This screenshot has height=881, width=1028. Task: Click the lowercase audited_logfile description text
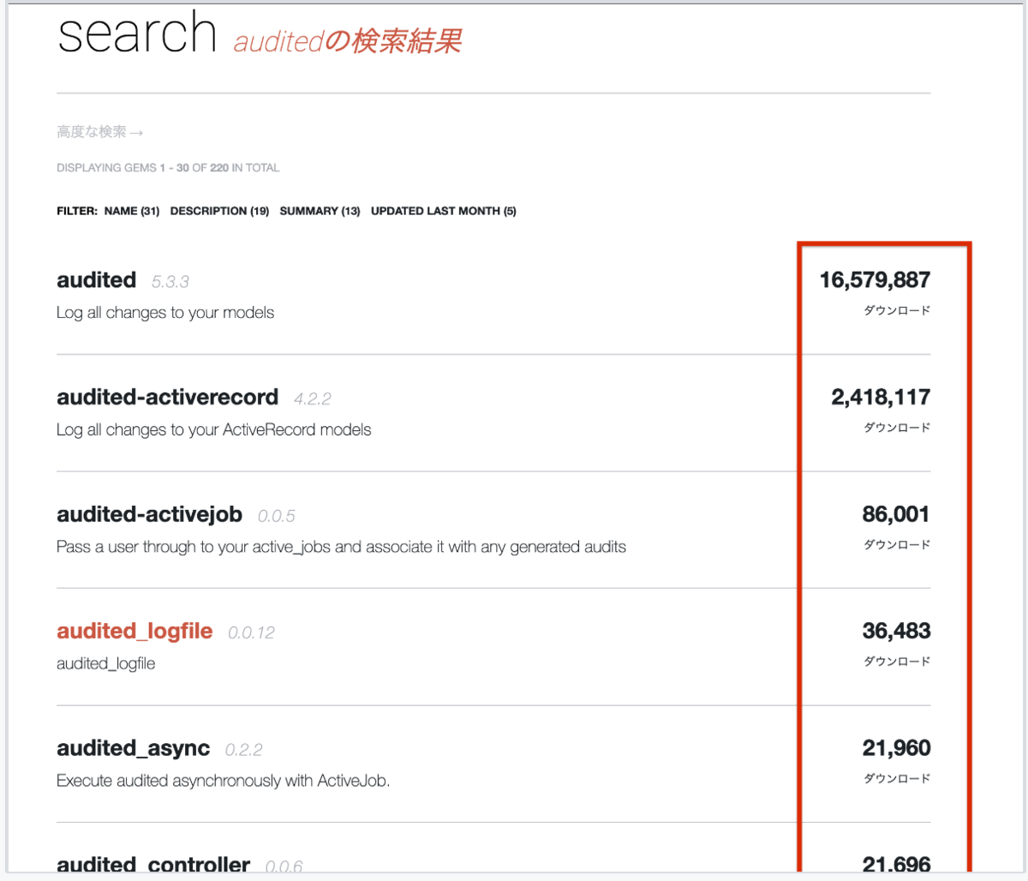click(106, 664)
